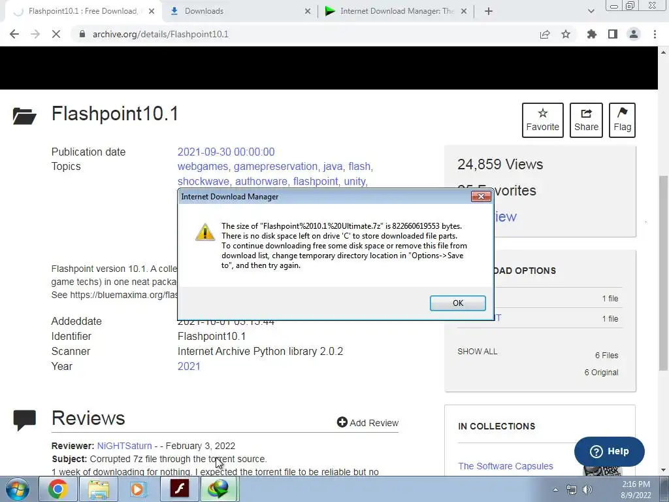Screen dimensions: 669x502
Task: Open Chrome from the taskbar
Action: pos(57,489)
